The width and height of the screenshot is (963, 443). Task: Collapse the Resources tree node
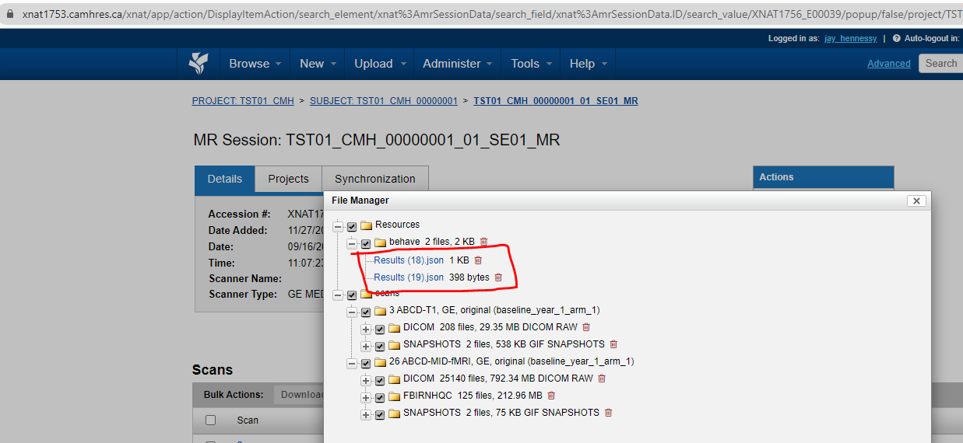point(337,226)
